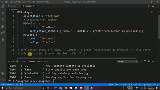Open the Help menu
160x90 pixels.
coord(47,2)
